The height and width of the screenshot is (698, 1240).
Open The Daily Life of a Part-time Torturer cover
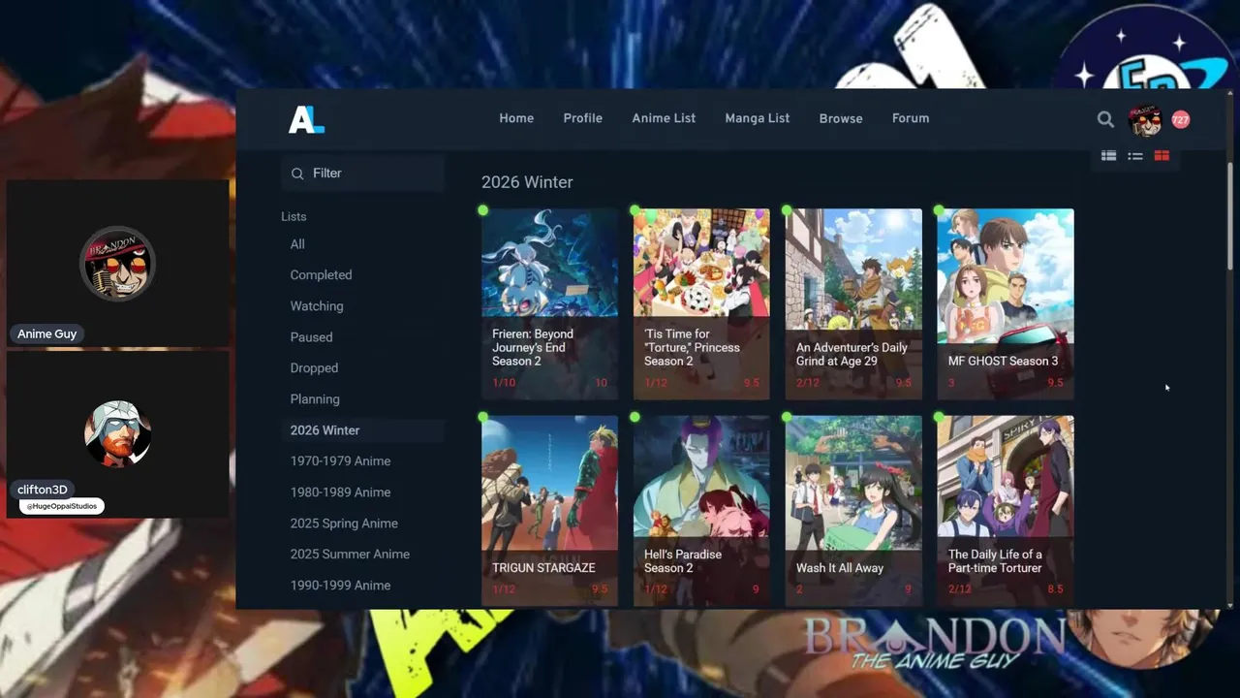pyautogui.click(x=1006, y=511)
